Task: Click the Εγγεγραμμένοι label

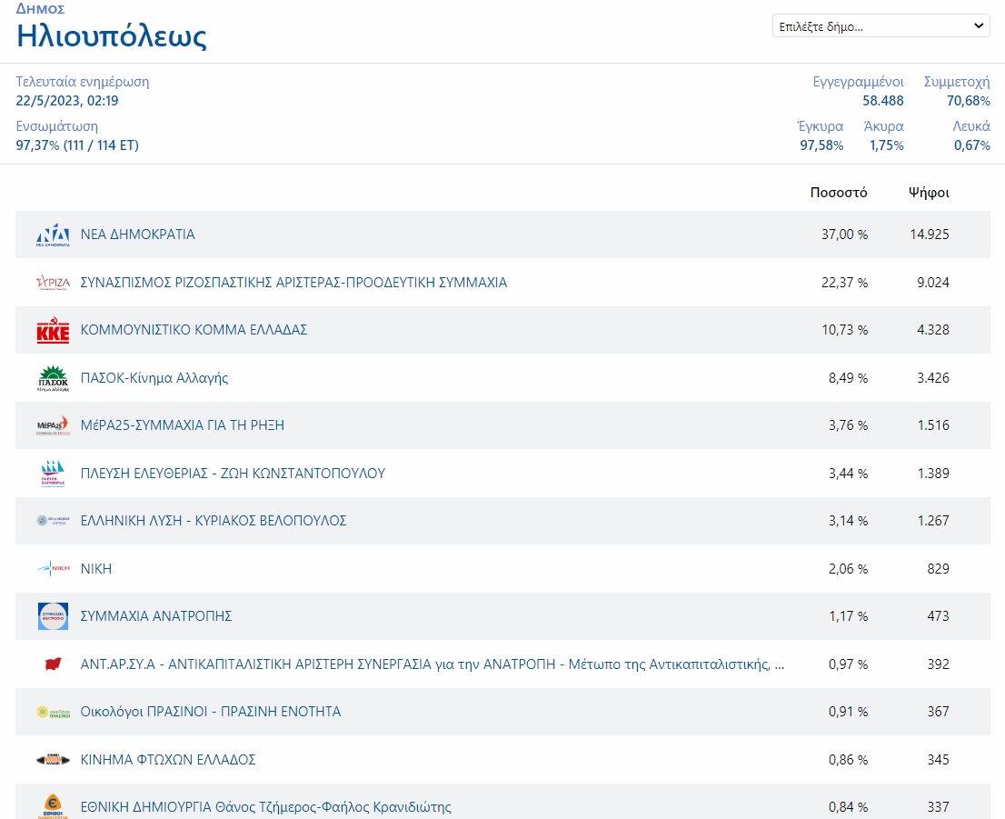Action: coord(858,82)
